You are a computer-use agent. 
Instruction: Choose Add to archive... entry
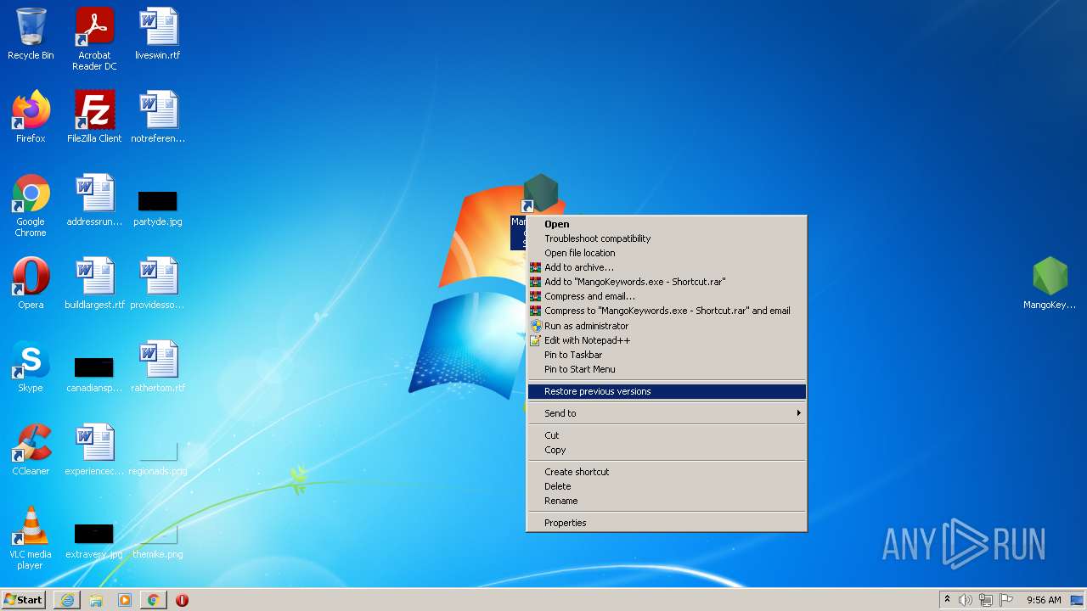pyautogui.click(x=667, y=267)
